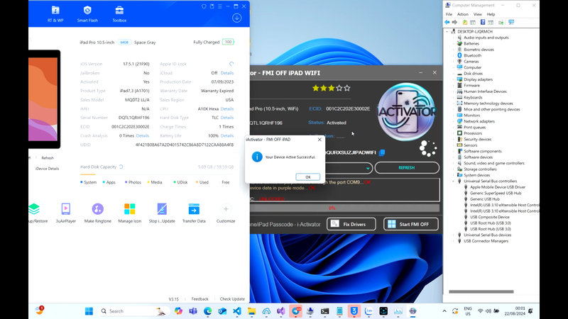Click the Up one level folder icon in Computer Management

pyautogui.click(x=465, y=23)
